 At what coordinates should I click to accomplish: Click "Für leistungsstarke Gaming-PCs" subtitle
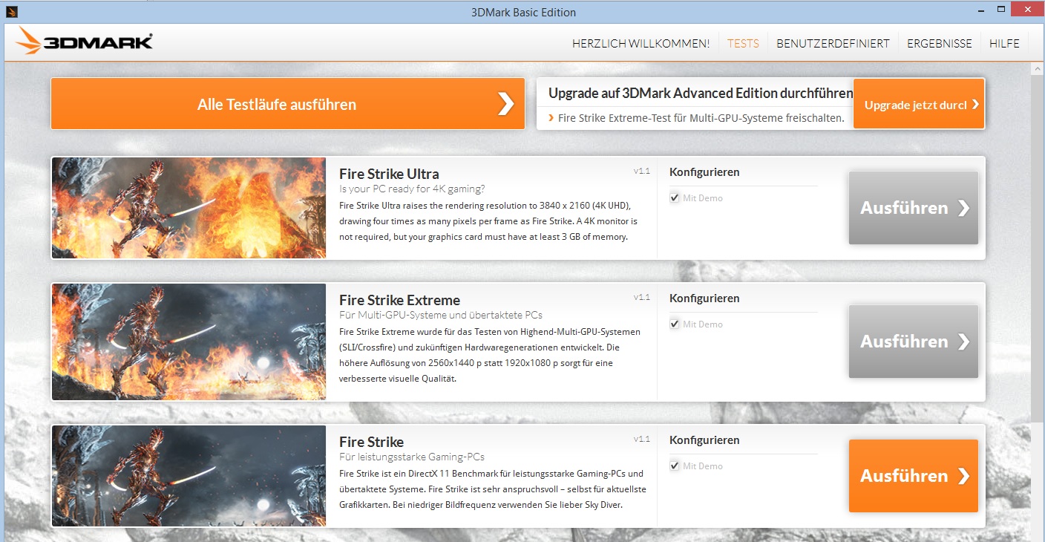point(412,457)
